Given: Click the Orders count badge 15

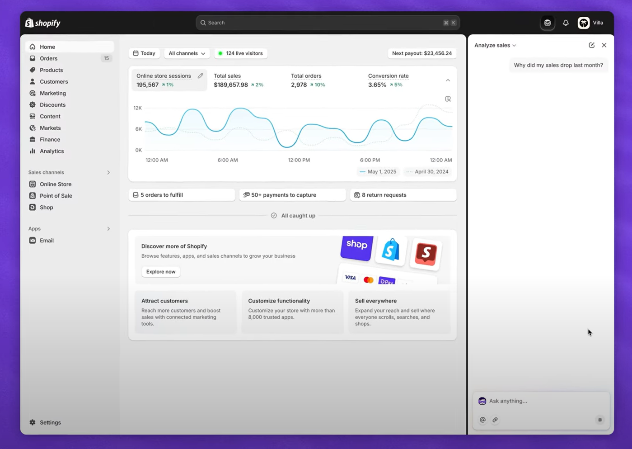Looking at the screenshot, I should tap(107, 58).
